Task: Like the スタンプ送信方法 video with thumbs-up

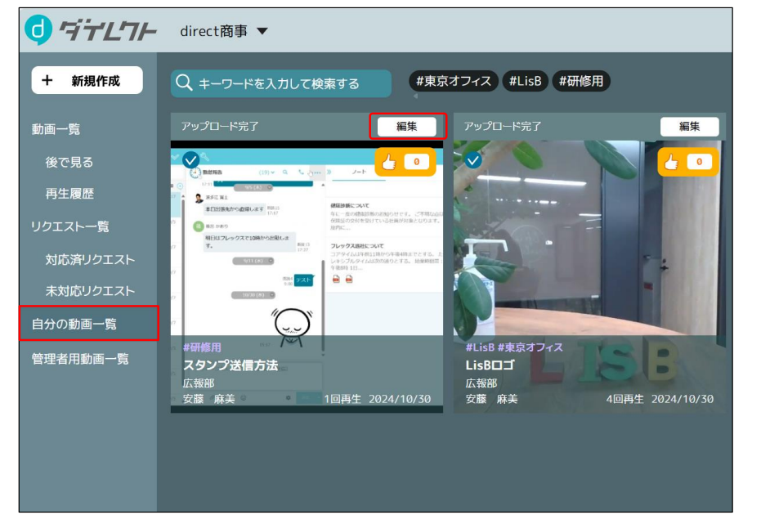Action: (389, 162)
